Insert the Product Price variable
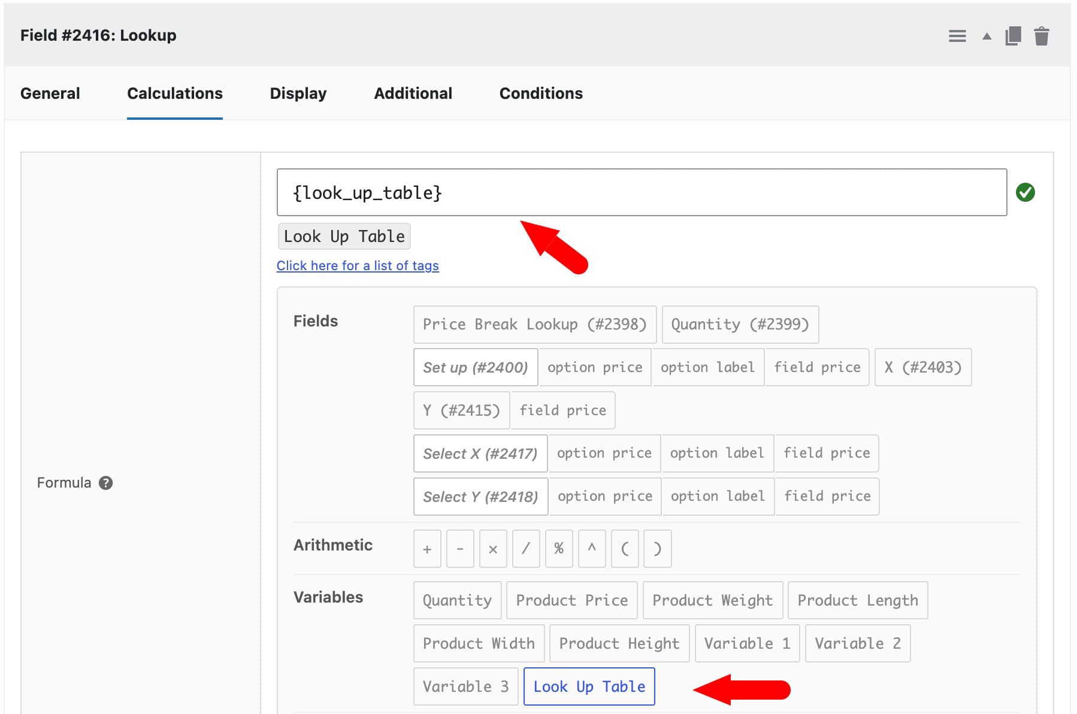1077x714 pixels. (572, 600)
